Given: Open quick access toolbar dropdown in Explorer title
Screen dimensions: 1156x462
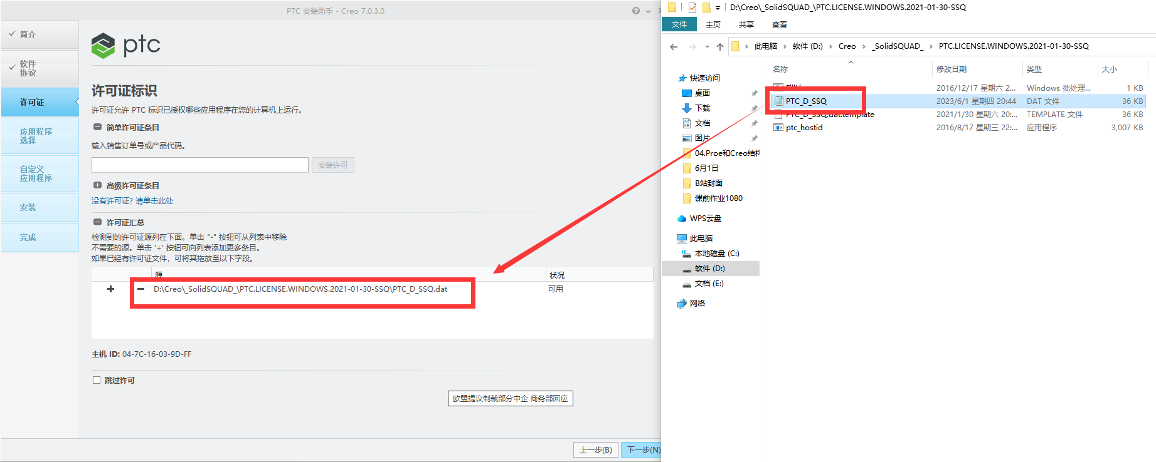Looking at the screenshot, I should click(718, 8).
